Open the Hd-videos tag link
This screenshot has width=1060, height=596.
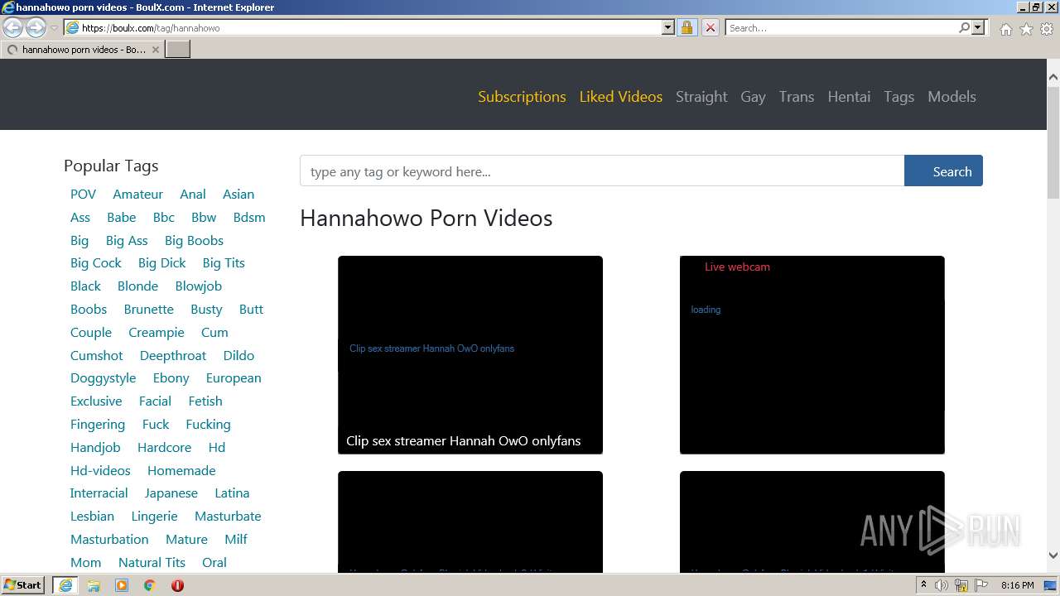coord(100,470)
